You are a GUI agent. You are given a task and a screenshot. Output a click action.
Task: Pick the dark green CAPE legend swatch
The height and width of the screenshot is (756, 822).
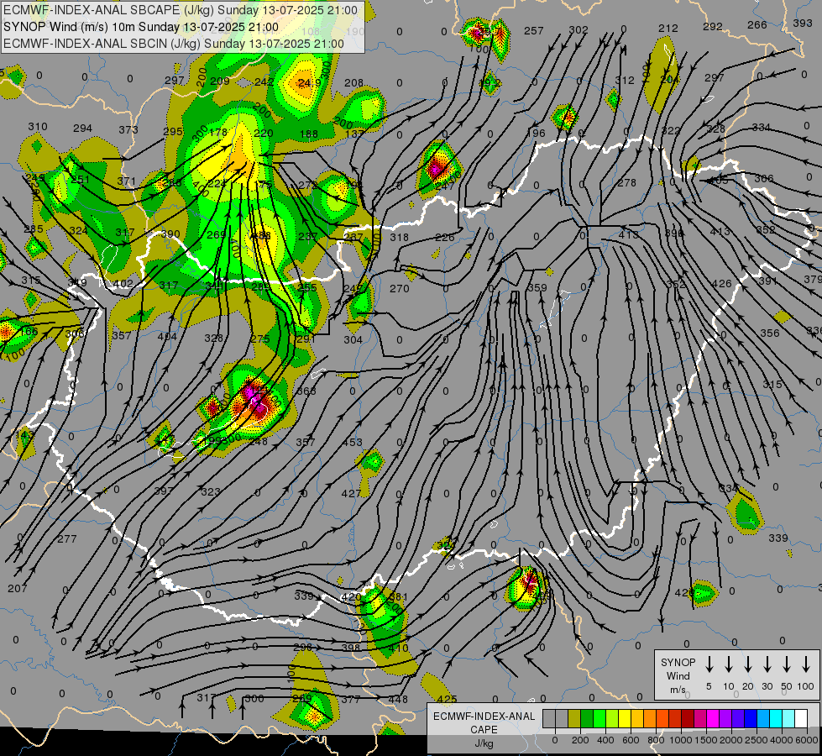point(587,718)
